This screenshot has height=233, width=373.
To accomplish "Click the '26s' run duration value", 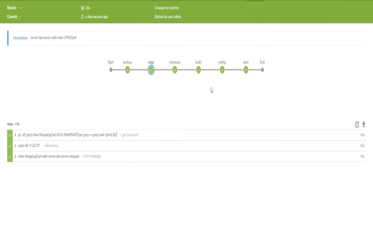I will pos(88,8).
